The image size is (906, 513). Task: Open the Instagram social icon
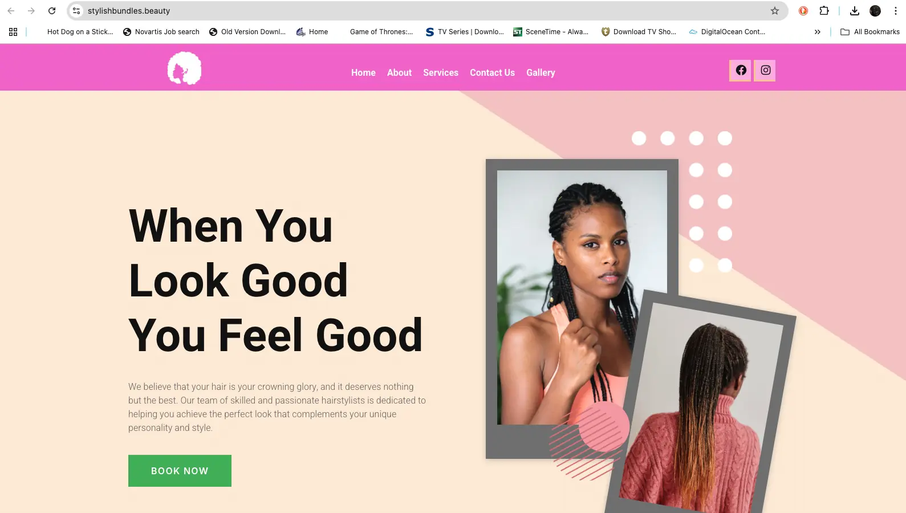coord(765,71)
